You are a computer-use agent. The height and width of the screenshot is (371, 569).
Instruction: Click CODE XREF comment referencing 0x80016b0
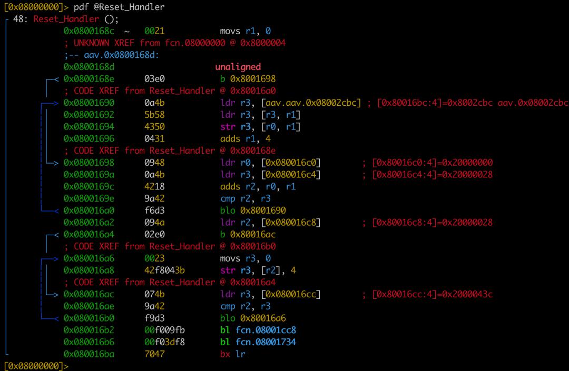tap(170, 246)
